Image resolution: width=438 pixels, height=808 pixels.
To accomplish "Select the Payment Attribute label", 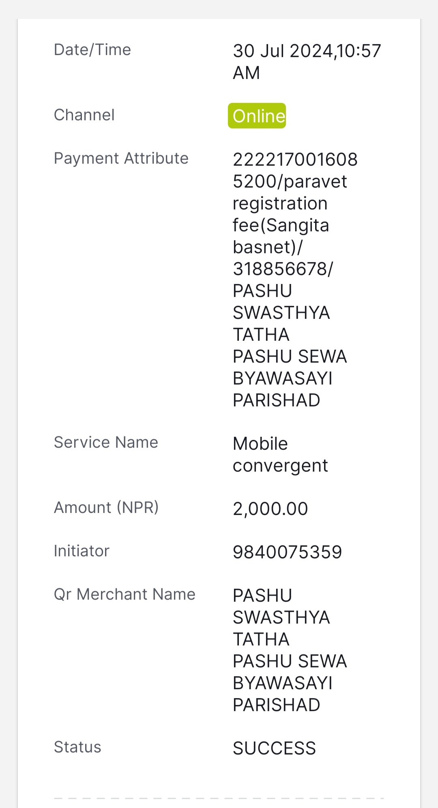I will pyautogui.click(x=121, y=158).
